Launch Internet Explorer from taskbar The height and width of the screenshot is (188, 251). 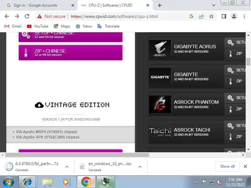[28, 182]
